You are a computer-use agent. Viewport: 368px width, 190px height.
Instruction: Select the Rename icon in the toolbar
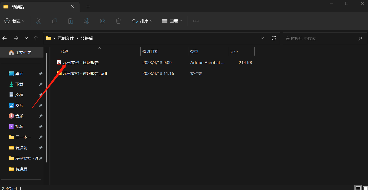[86, 21]
